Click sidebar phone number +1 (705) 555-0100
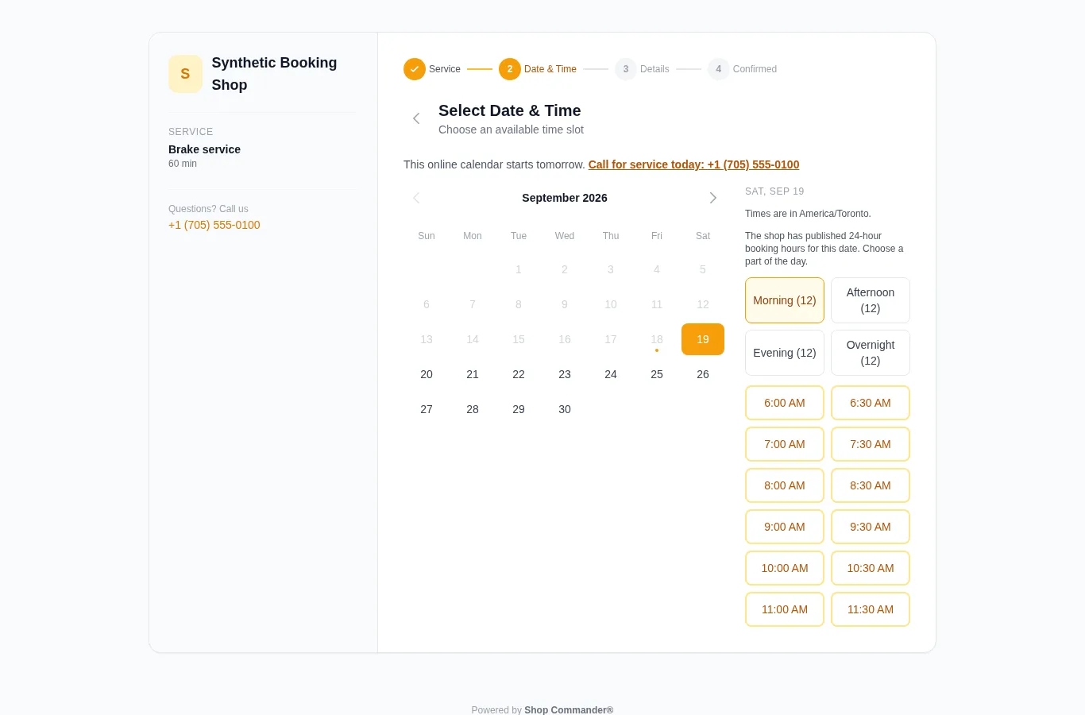The width and height of the screenshot is (1085, 715). [x=214, y=225]
